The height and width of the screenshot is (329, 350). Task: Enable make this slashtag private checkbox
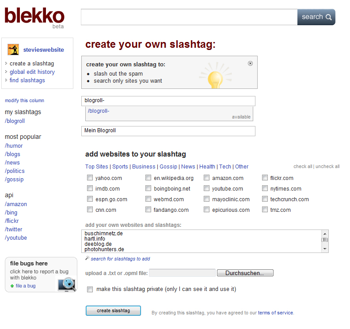point(90,289)
